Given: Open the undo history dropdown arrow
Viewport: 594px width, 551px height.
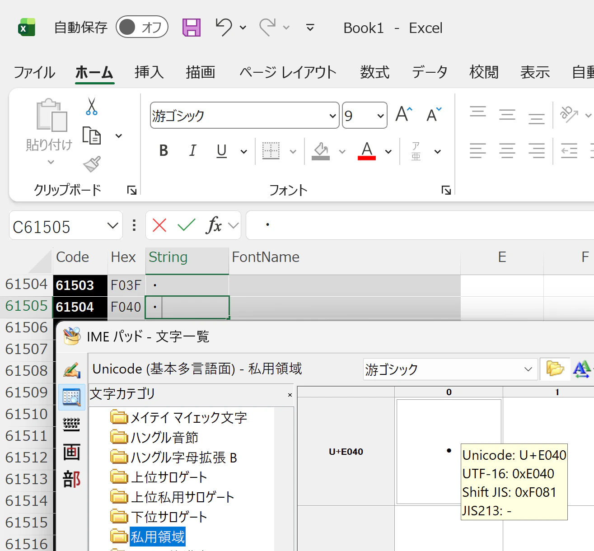Looking at the screenshot, I should pyautogui.click(x=243, y=28).
